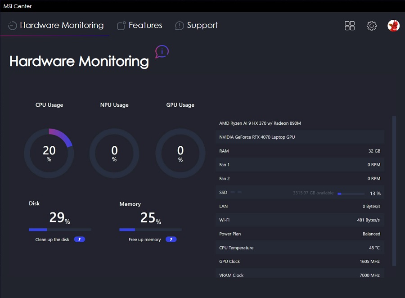
Task: Click the Free up memory rocket icon
Action: 171,239
